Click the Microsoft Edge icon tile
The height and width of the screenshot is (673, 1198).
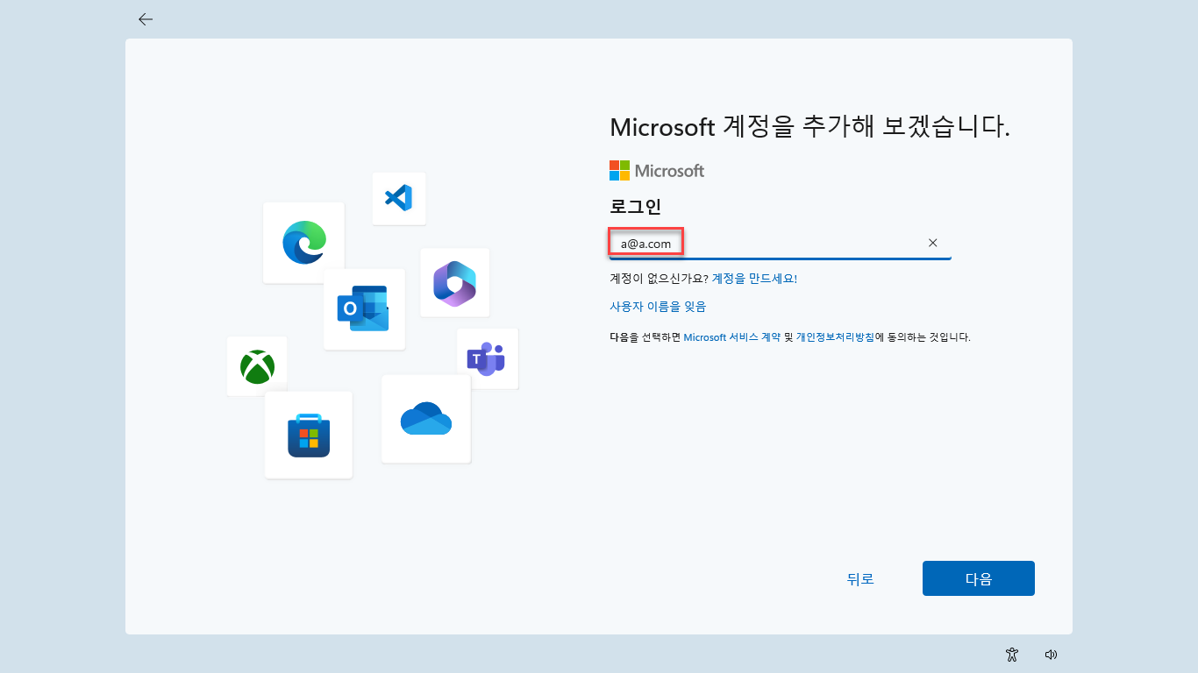pos(303,243)
